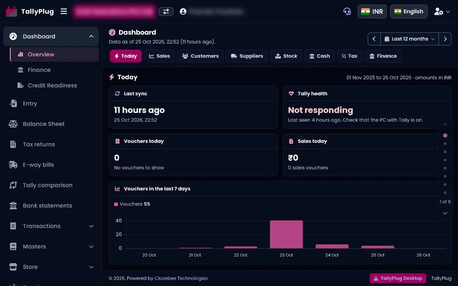Expand the Transactions sidebar section

51,226
